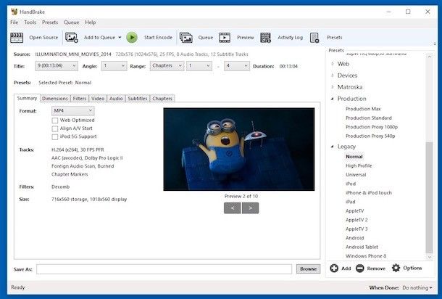The image size is (442, 299).
Task: Open the Help menu
Action: [x=91, y=22]
